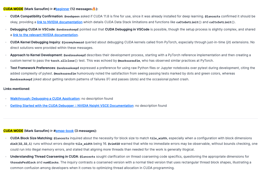The image size is (259, 175).
Task: Follow the 'link to NVIDIA documentation' hyperlink
Action: click(60, 22)
